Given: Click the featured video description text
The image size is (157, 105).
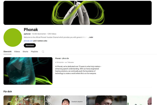Looking at the screenshot, I should pyautogui.click(x=78, y=70).
